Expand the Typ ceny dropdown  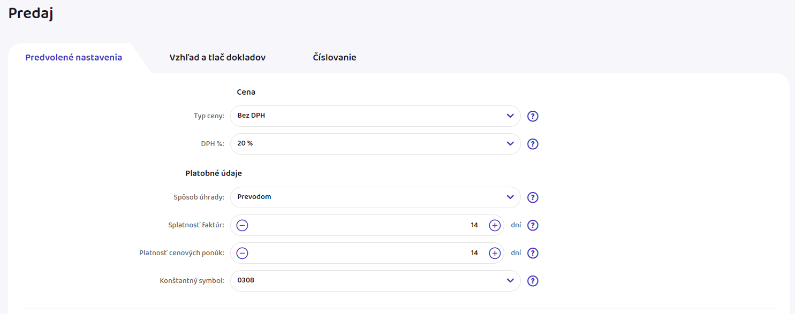point(375,116)
